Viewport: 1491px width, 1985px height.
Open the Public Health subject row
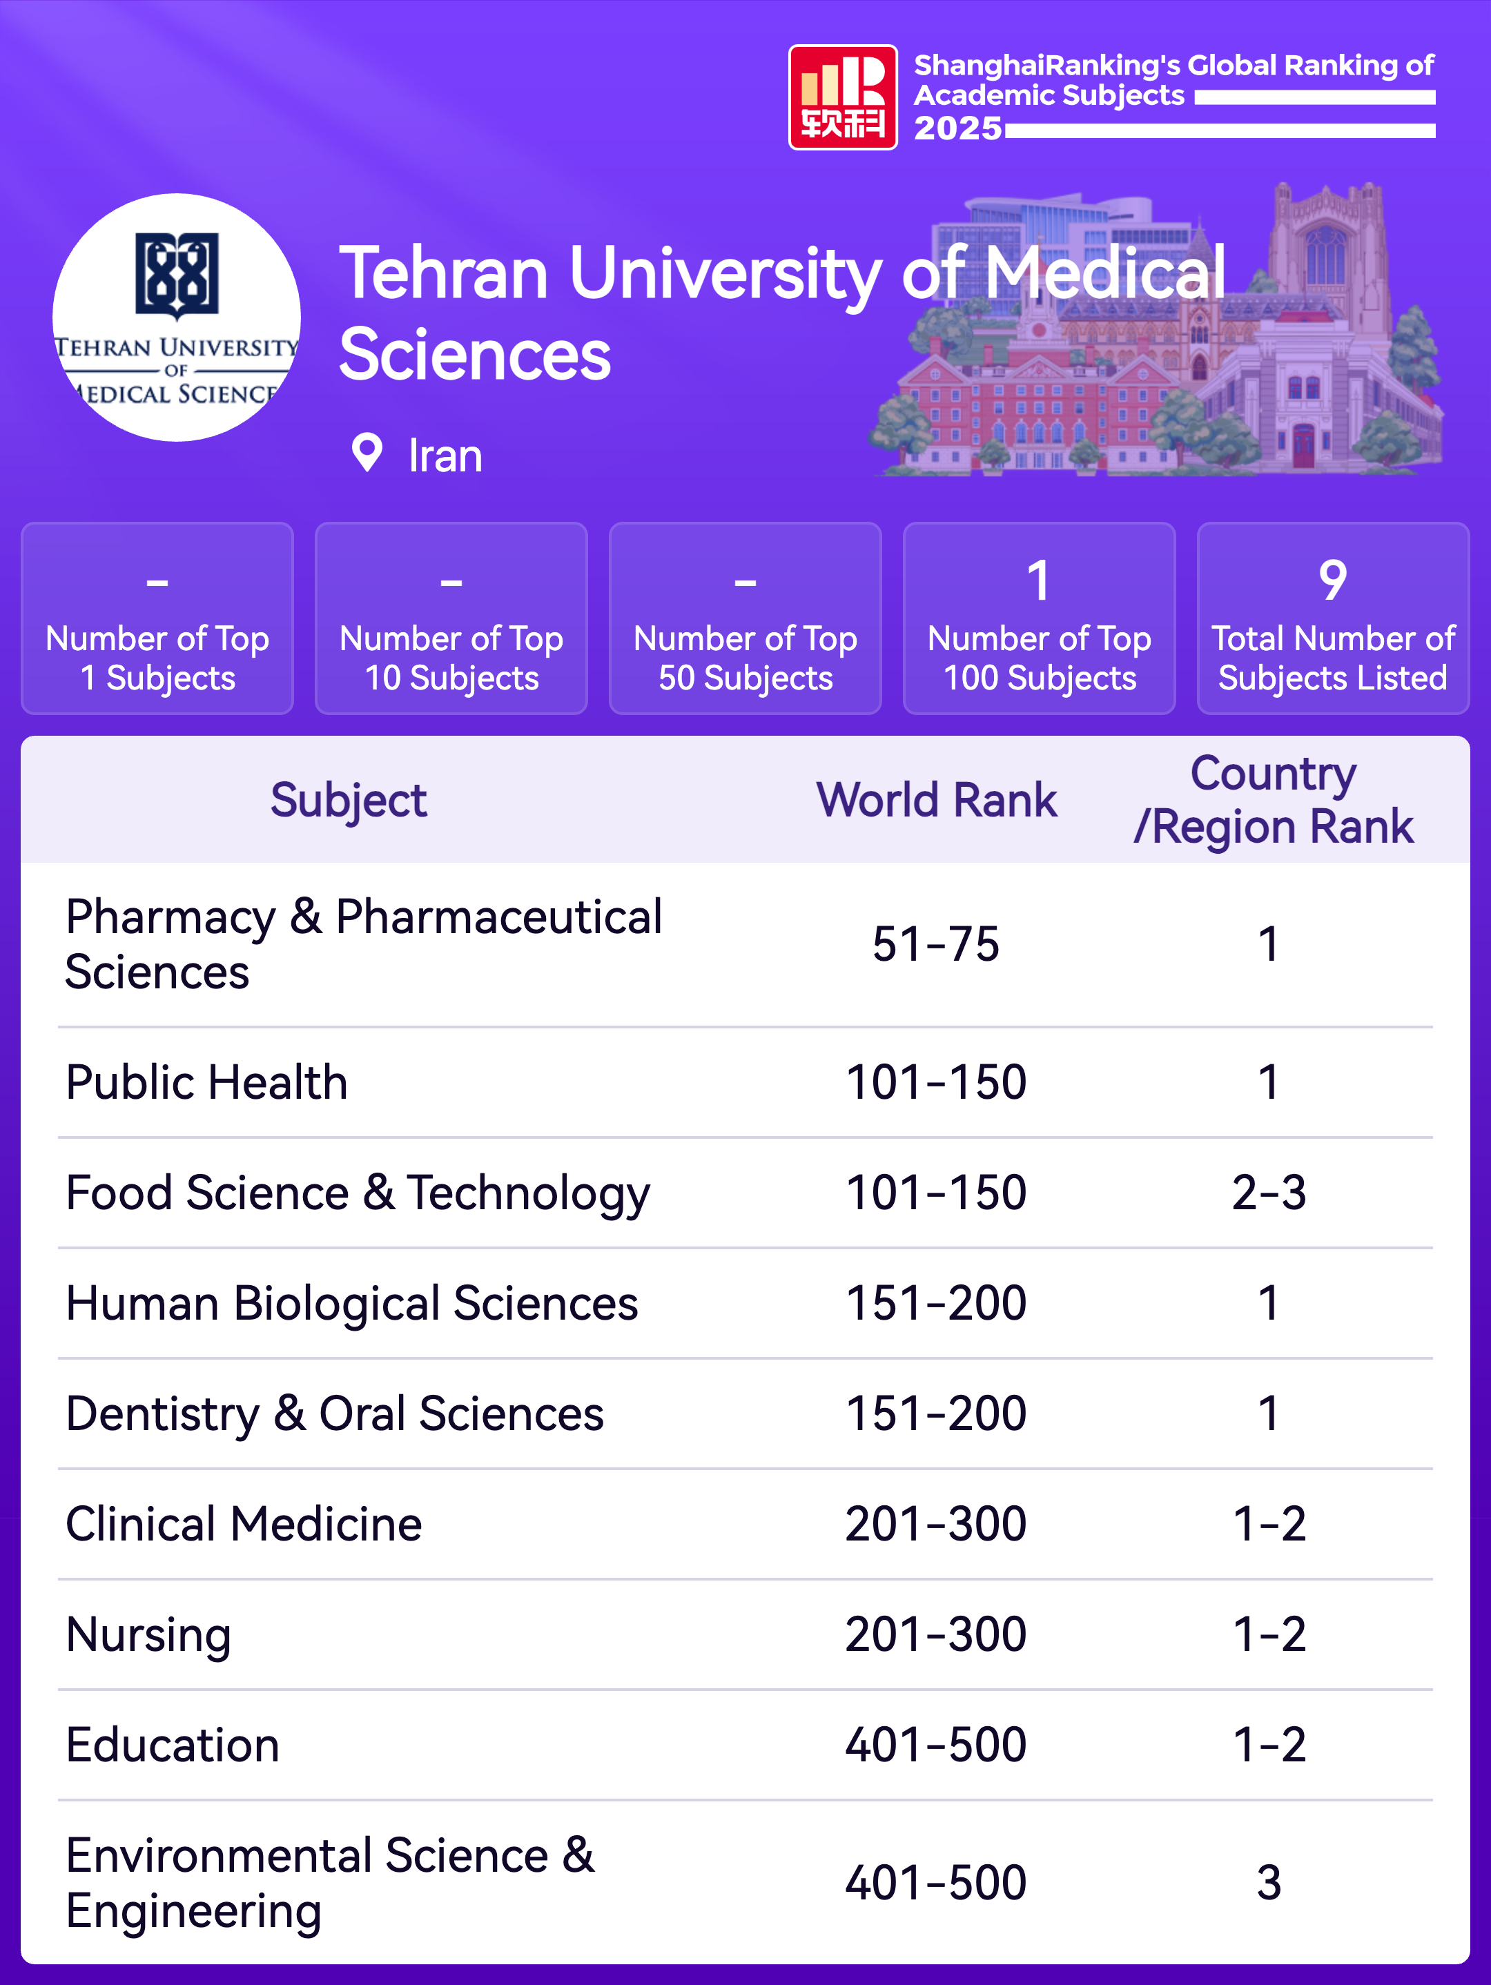[x=206, y=1082]
